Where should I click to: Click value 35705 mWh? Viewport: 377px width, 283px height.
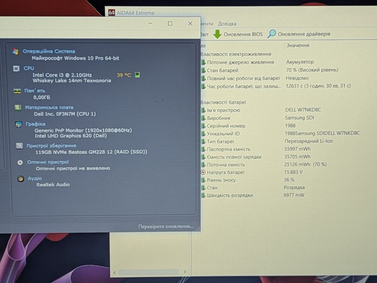(x=297, y=156)
